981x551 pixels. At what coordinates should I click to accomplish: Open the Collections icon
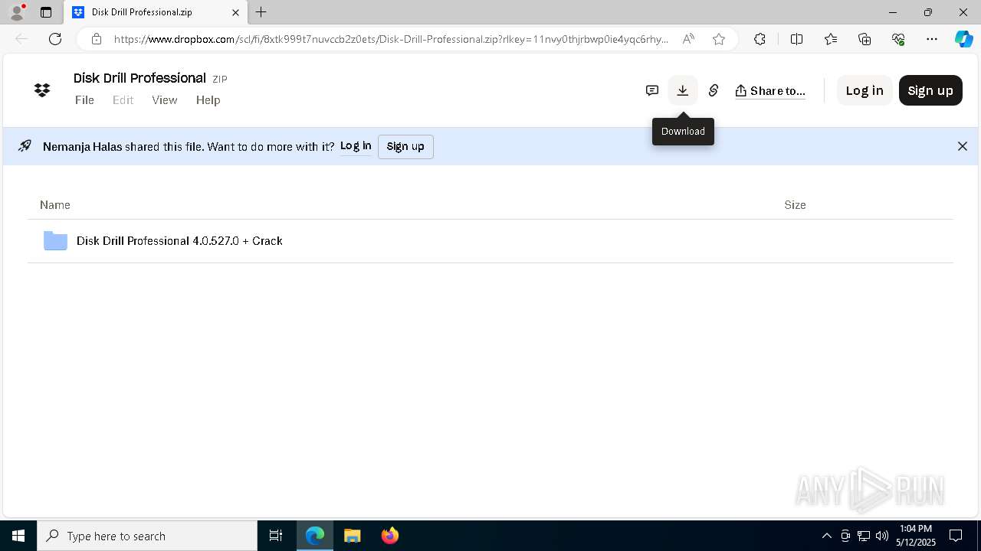tap(865, 39)
